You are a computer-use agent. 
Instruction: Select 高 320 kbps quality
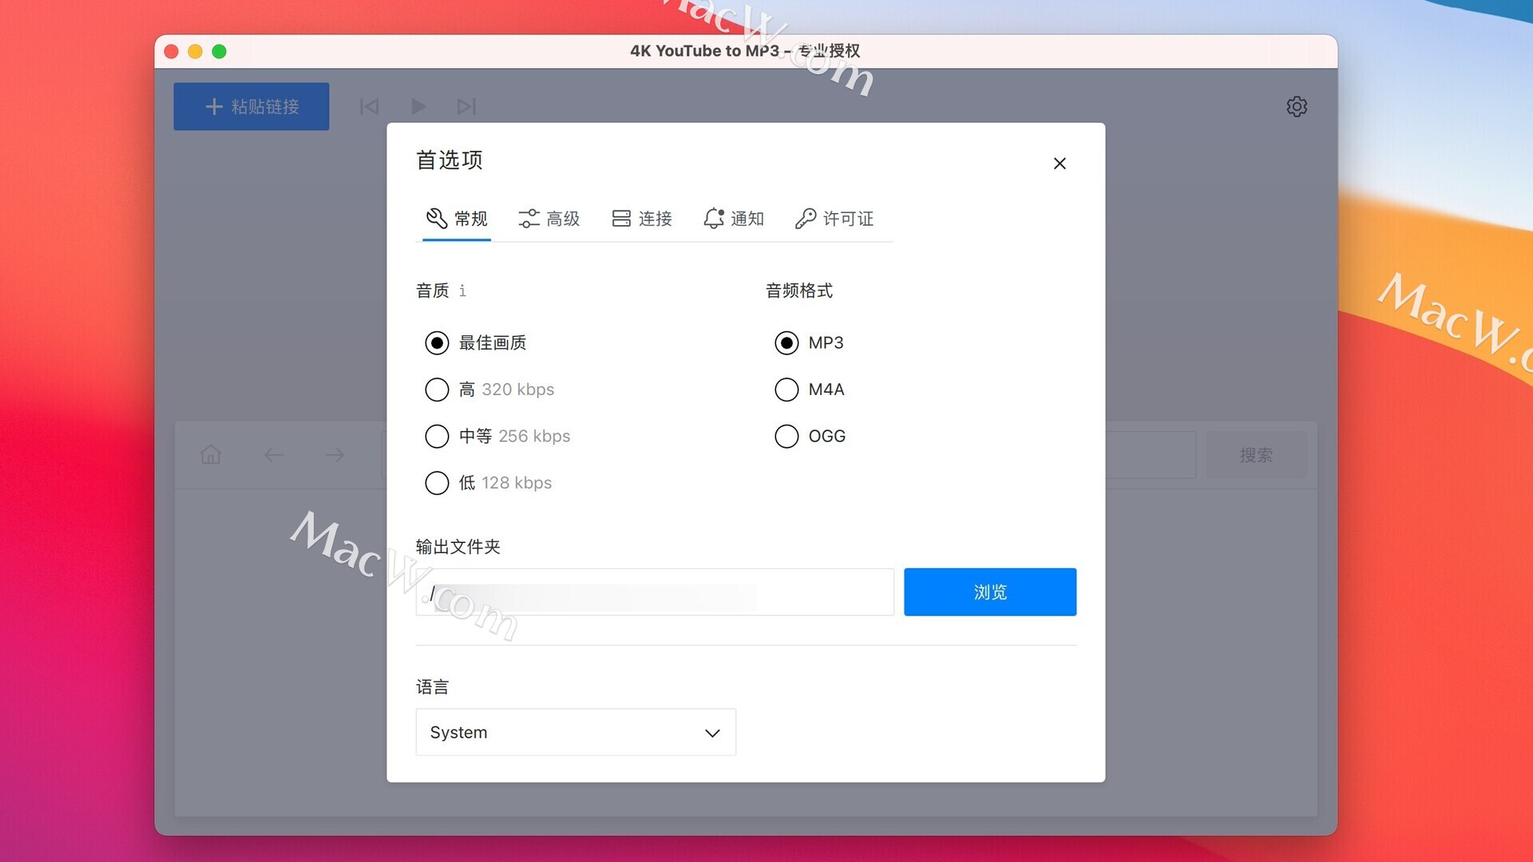click(489, 389)
